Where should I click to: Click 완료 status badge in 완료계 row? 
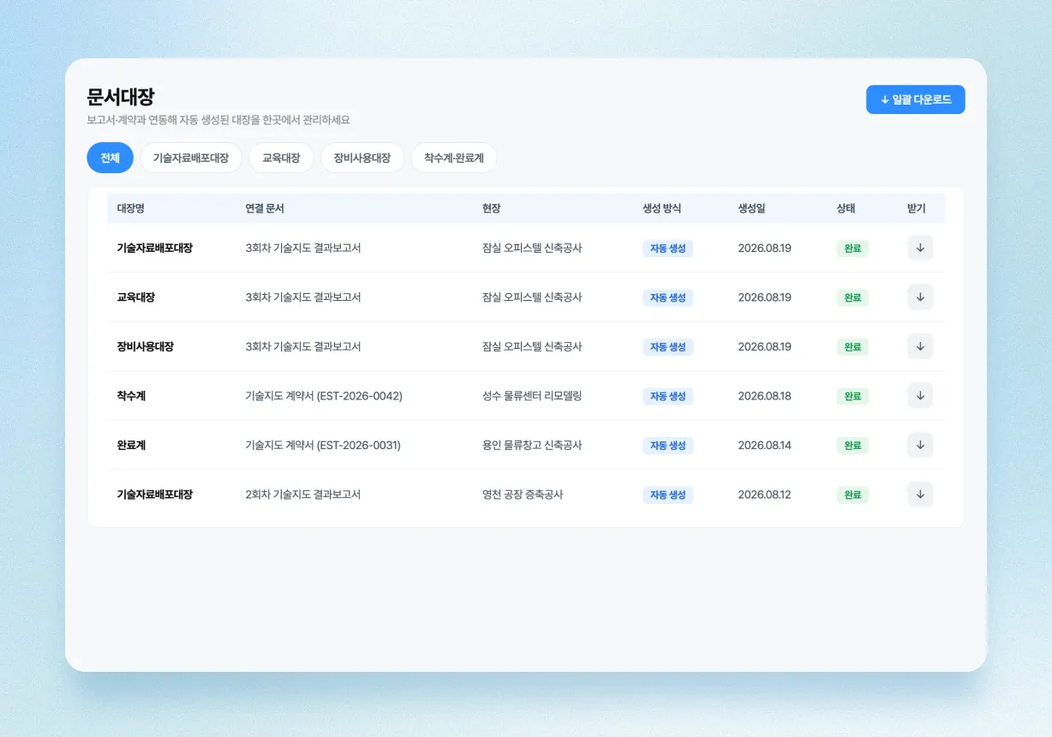[x=852, y=445]
